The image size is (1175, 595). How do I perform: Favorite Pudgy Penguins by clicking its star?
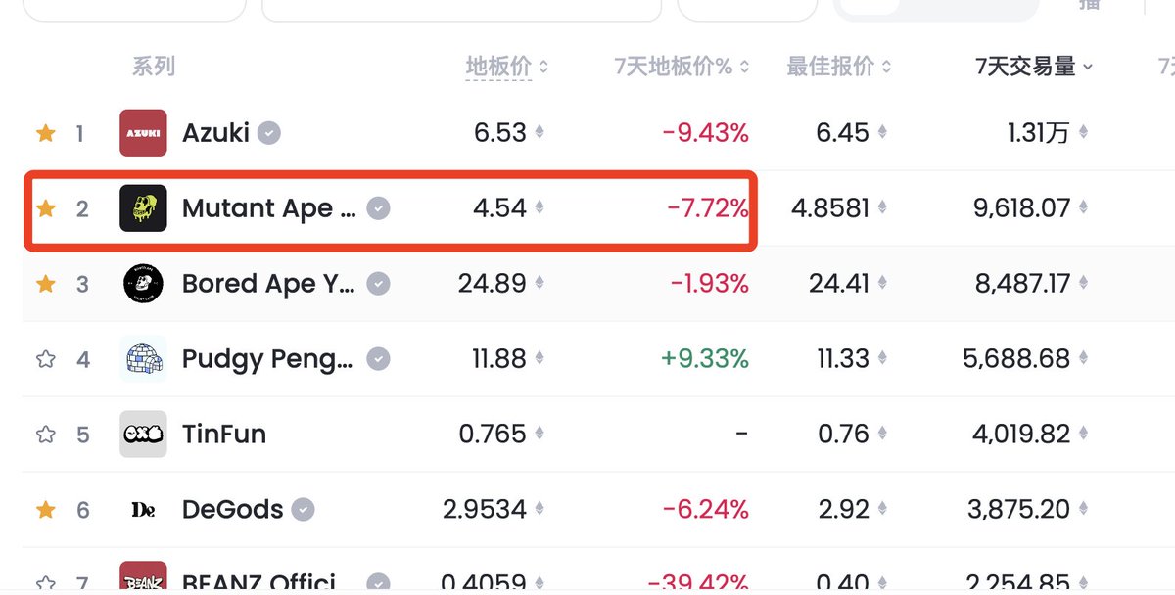[45, 359]
